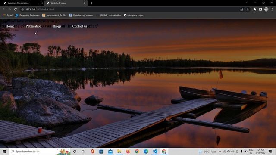View site information icon in address bar
The height and width of the screenshot is (155, 276).
pos(22,9)
